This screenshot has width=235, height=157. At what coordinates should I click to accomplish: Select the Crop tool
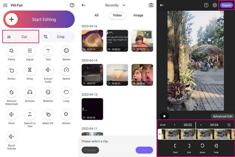click(x=58, y=37)
